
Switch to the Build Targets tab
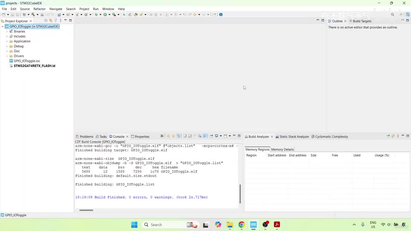tap(360, 21)
